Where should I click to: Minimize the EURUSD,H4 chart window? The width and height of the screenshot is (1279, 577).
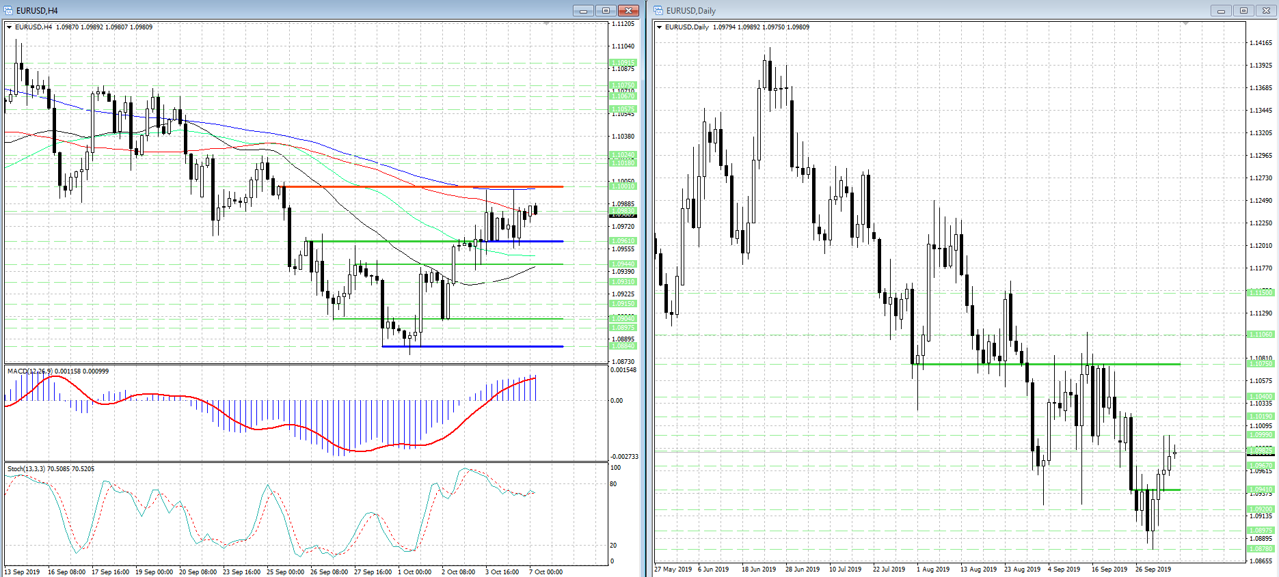pyautogui.click(x=583, y=10)
